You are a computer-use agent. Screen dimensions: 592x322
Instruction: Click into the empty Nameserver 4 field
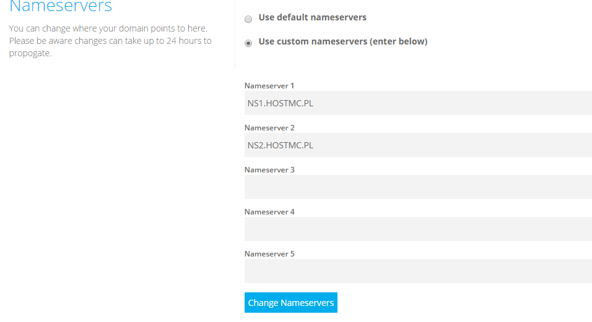[x=418, y=229]
